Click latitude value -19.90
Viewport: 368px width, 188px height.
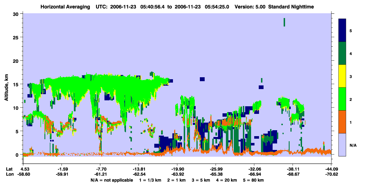[x=177, y=169]
